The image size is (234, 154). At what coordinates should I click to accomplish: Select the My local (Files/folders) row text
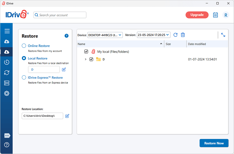pyautogui.click(x=113, y=52)
